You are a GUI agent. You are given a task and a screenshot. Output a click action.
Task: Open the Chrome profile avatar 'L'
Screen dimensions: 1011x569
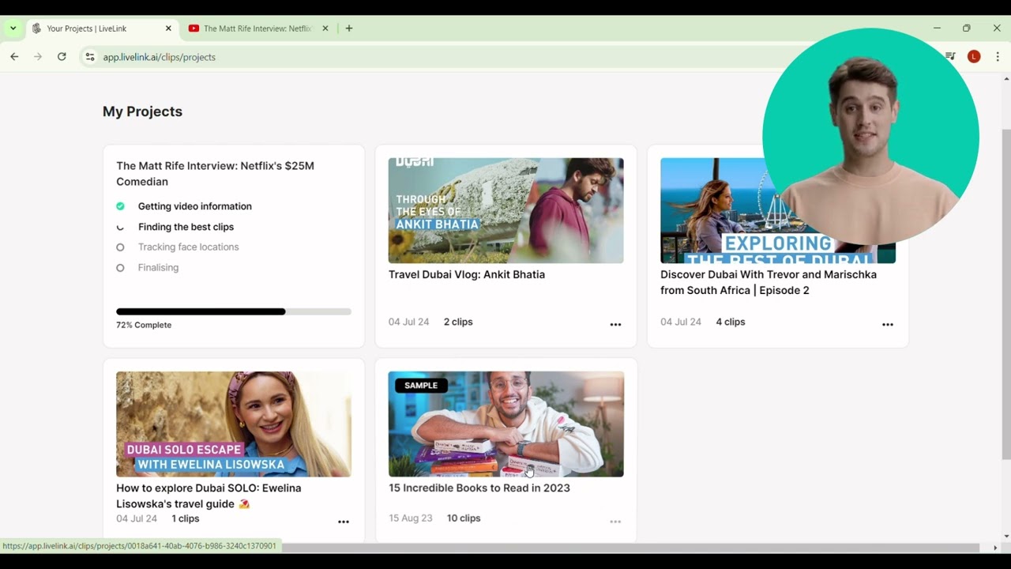click(974, 57)
